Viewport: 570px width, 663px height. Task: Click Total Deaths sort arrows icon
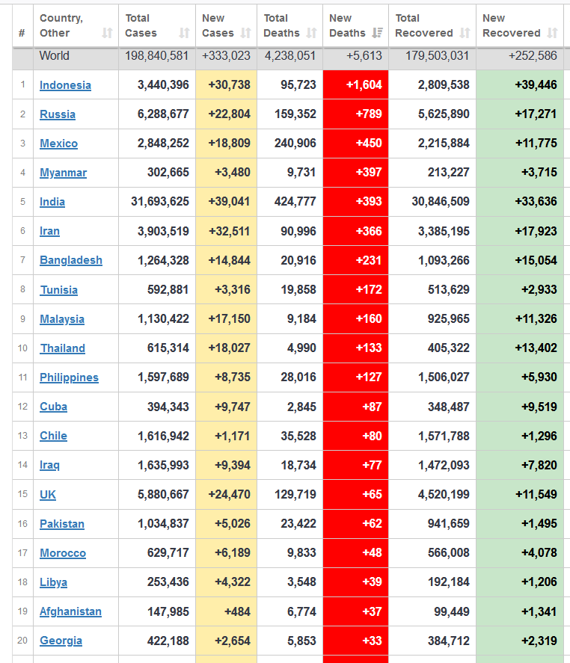(x=311, y=33)
